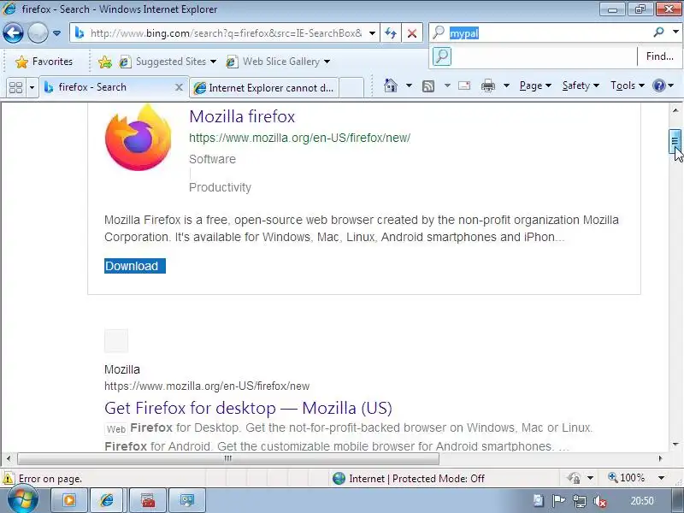684x513 pixels.
Task: Open the Tools menu
Action: (628, 86)
